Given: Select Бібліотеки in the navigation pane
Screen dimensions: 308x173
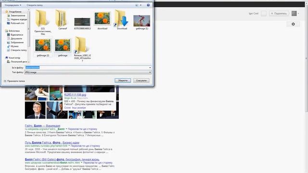Looking at the screenshot, I should click(x=13, y=31).
